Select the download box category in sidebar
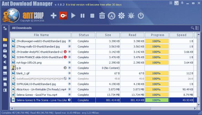 [x=5, y=51]
